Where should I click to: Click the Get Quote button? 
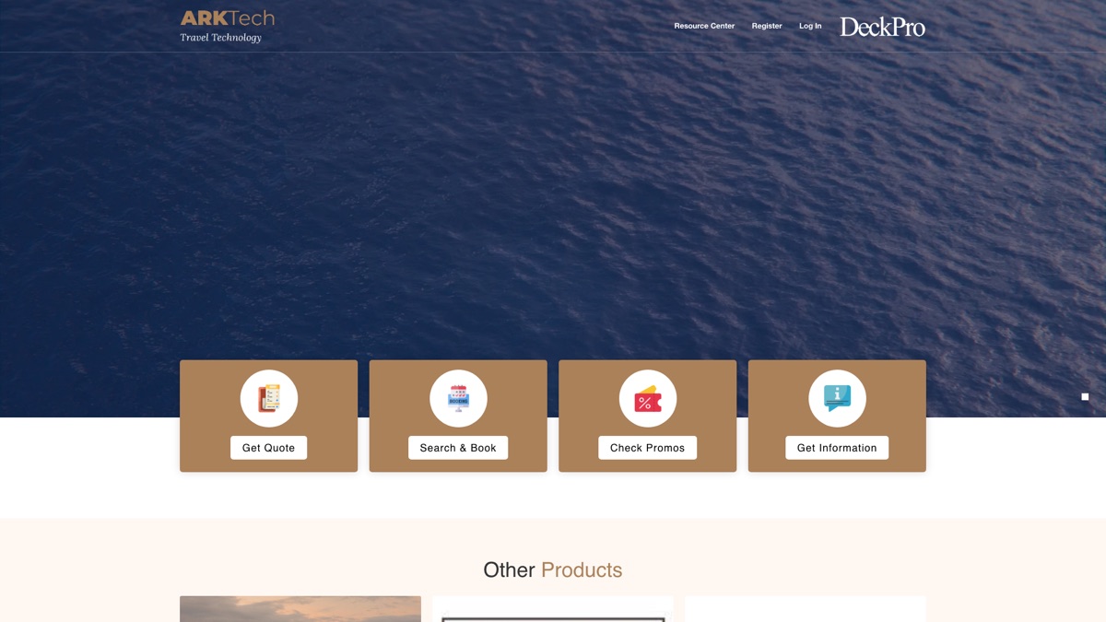click(268, 448)
